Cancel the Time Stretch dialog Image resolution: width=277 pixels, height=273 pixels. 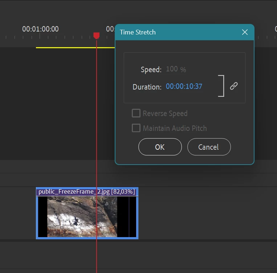[x=209, y=147]
